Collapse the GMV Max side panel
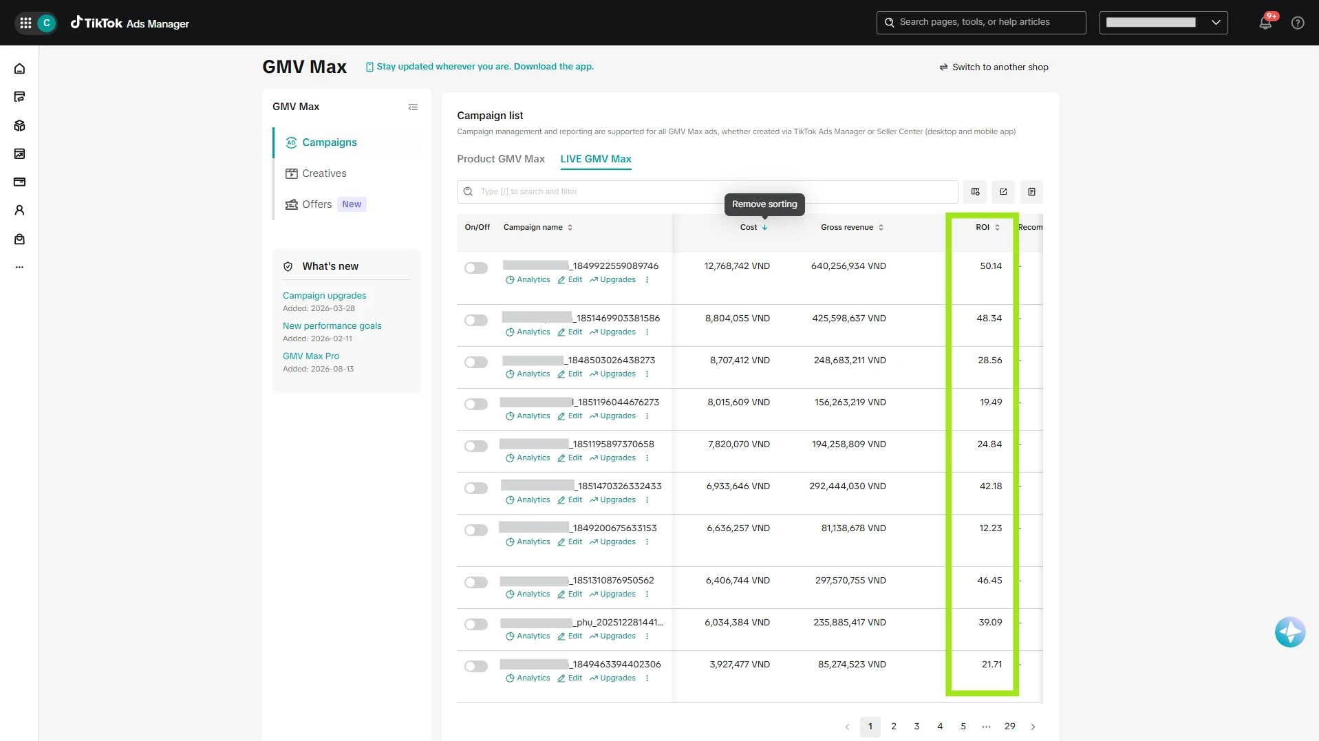The width and height of the screenshot is (1319, 741). click(x=413, y=107)
